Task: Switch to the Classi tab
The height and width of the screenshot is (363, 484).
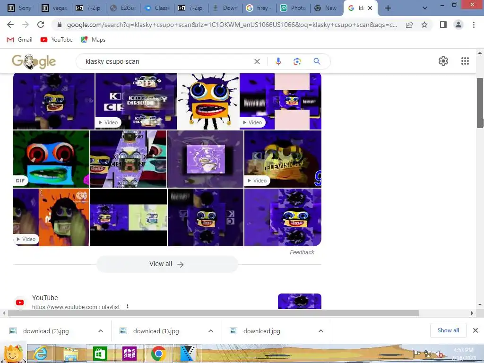Action: (157, 8)
